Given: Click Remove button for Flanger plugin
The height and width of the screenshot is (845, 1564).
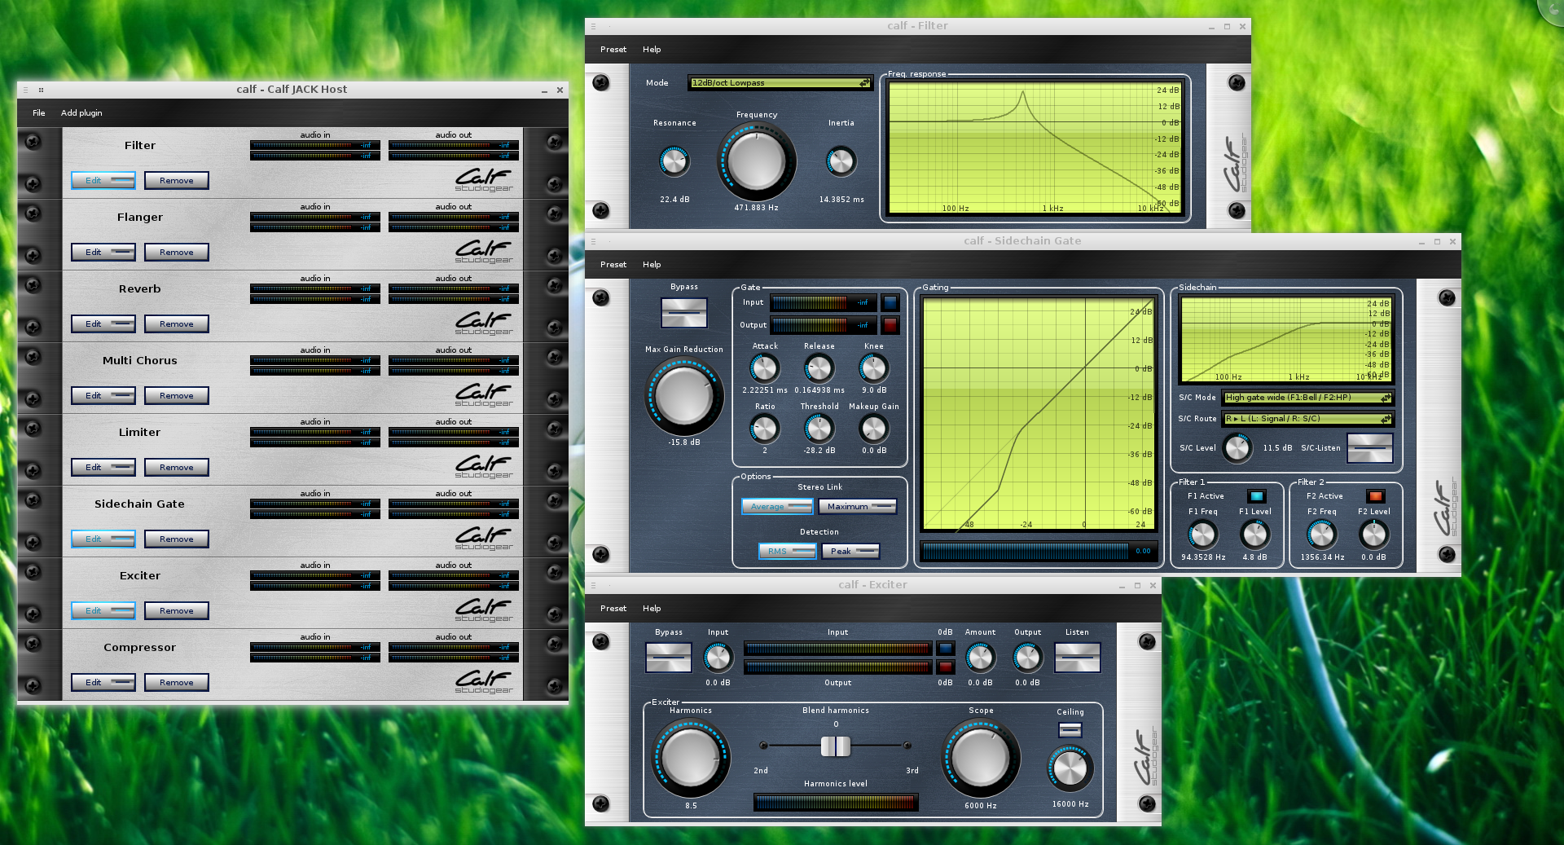Looking at the screenshot, I should click(177, 253).
